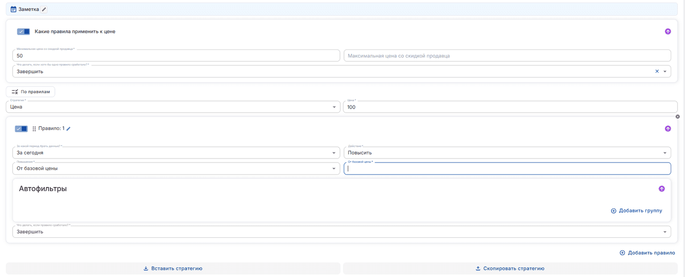Viewport: 685px width, 277px height.
Task: Toggle the Правило: 1 enable switch
Action: [x=21, y=129]
